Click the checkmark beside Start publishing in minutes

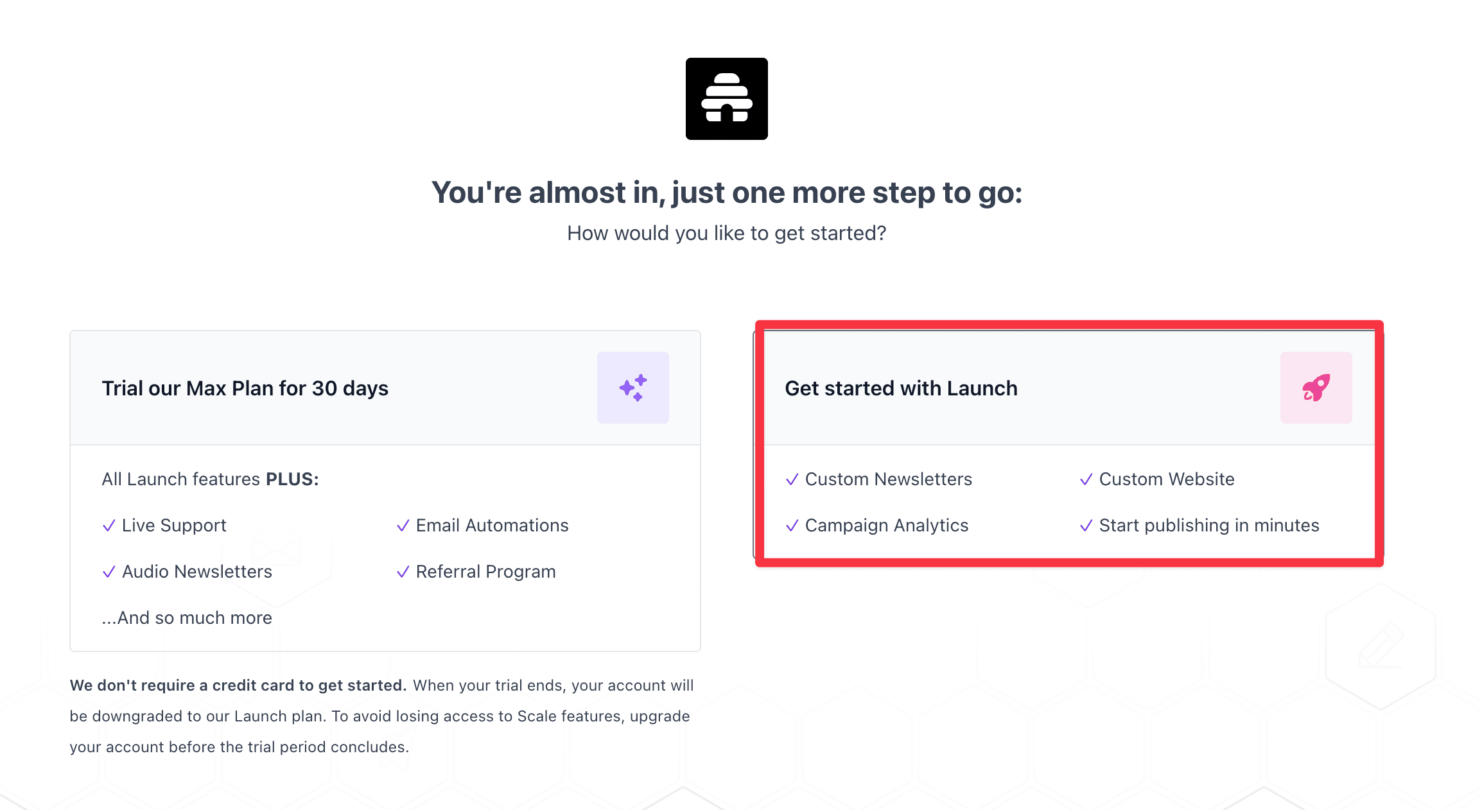(x=1086, y=525)
